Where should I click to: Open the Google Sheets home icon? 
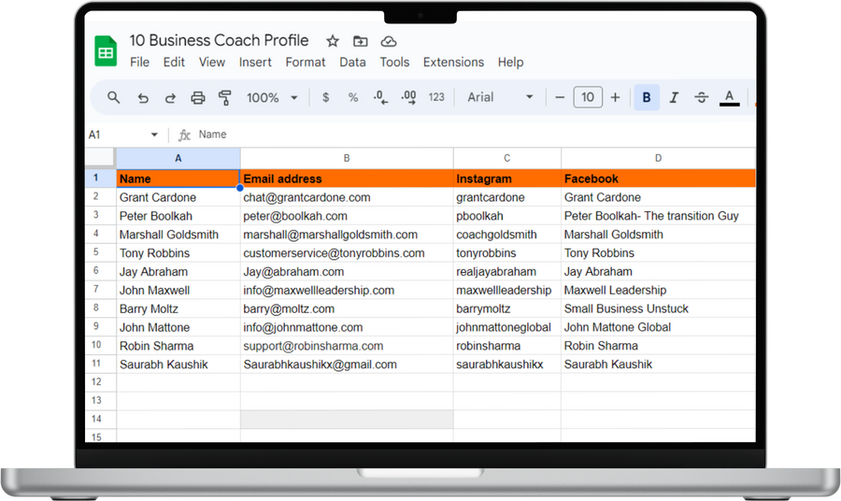(x=106, y=51)
